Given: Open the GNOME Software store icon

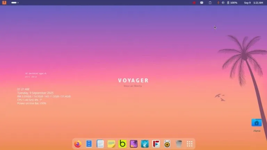Looking at the screenshot, I should tap(145, 144).
